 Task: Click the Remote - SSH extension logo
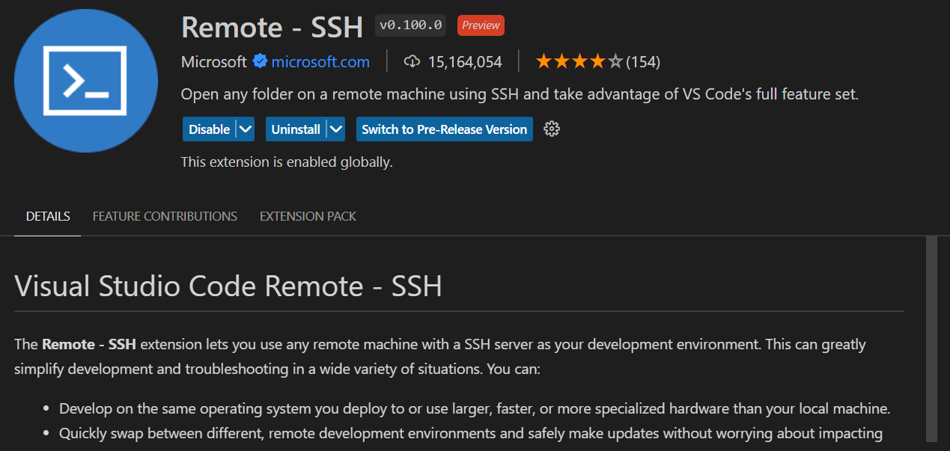[x=86, y=81]
